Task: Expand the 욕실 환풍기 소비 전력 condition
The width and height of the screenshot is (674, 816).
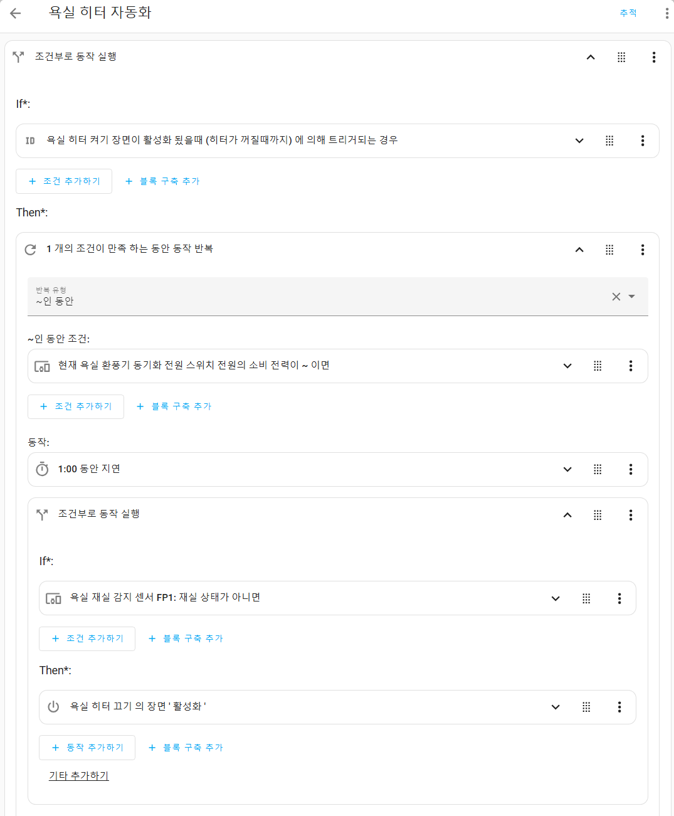Action: [567, 366]
